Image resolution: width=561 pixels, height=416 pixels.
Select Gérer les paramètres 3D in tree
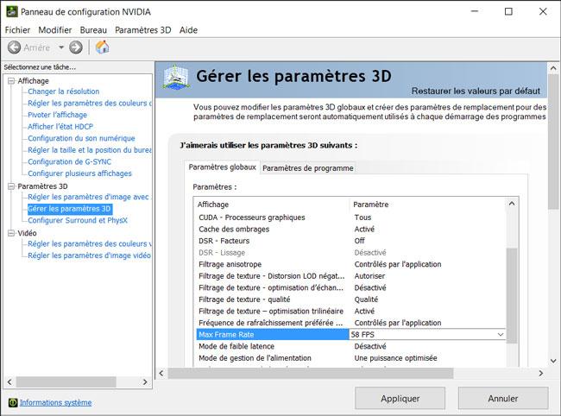69,209
